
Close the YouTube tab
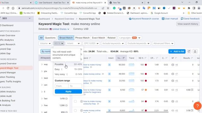[31, 3]
